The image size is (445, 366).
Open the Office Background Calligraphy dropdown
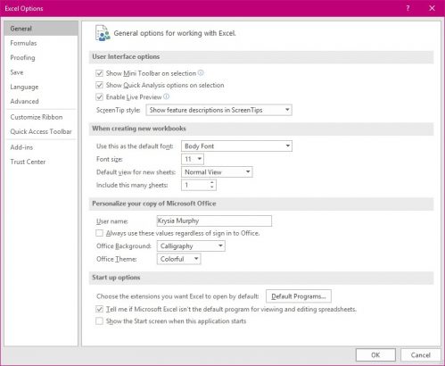pyautogui.click(x=191, y=245)
